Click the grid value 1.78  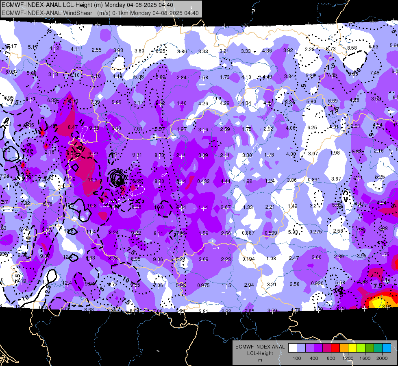point(269,155)
